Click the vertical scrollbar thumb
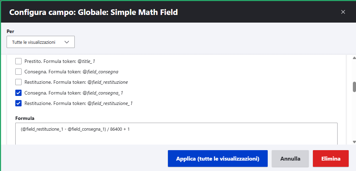This screenshot has width=356, height=171. [354, 87]
